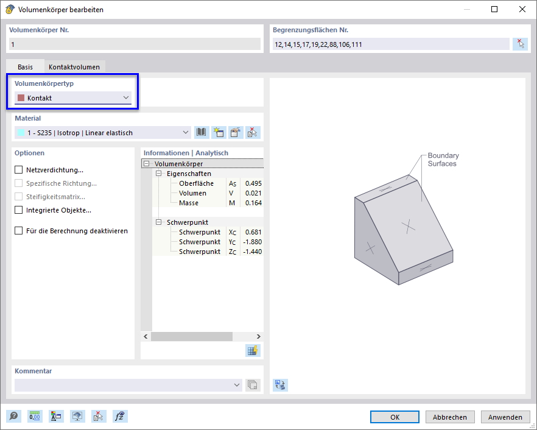Viewport: 537px width, 430px height.
Task: Click the Begrenzungsflächen Nr. input field
Action: [x=391, y=44]
